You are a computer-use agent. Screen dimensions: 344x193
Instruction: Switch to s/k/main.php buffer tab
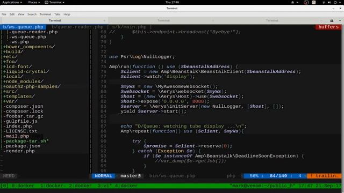[x=129, y=27]
